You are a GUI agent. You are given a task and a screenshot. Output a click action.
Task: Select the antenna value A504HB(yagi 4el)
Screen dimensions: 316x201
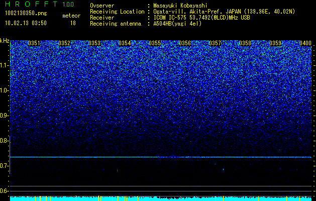(177, 24)
